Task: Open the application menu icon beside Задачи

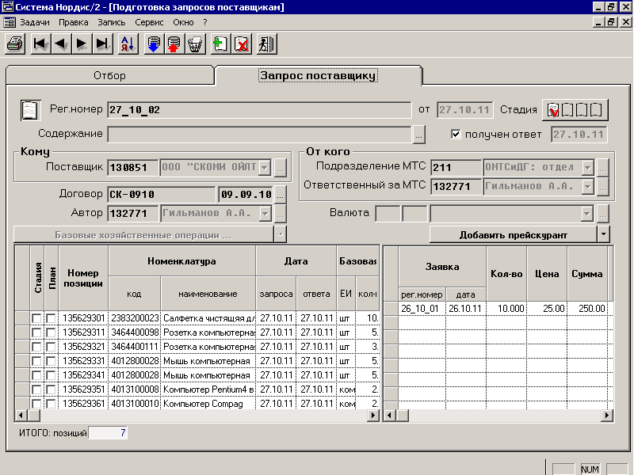Action: (10, 22)
